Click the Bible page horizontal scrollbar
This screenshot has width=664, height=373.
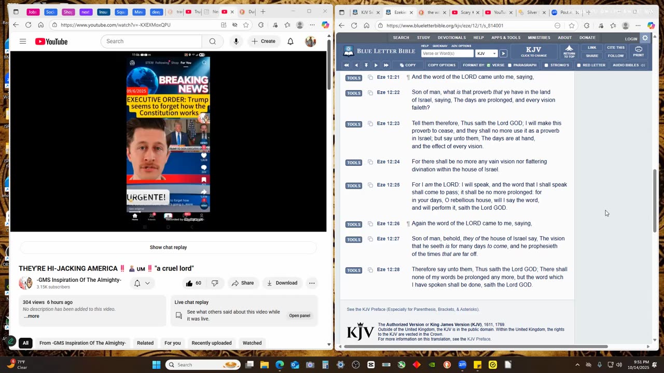tap(475, 347)
